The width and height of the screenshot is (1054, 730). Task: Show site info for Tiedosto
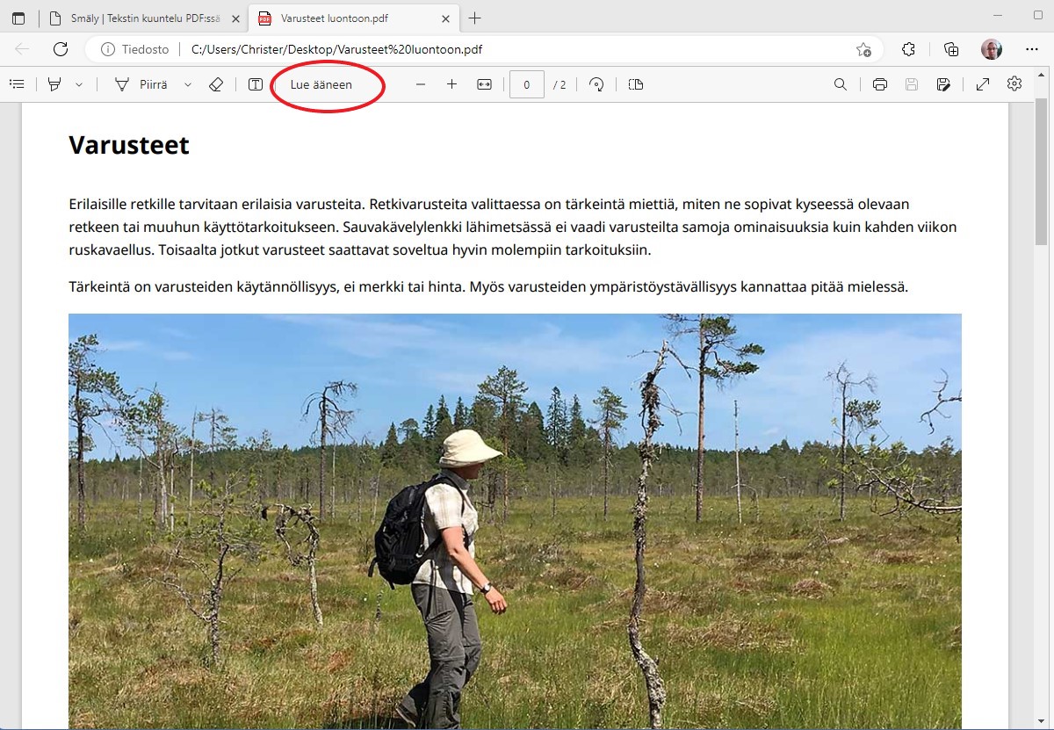[x=134, y=49]
